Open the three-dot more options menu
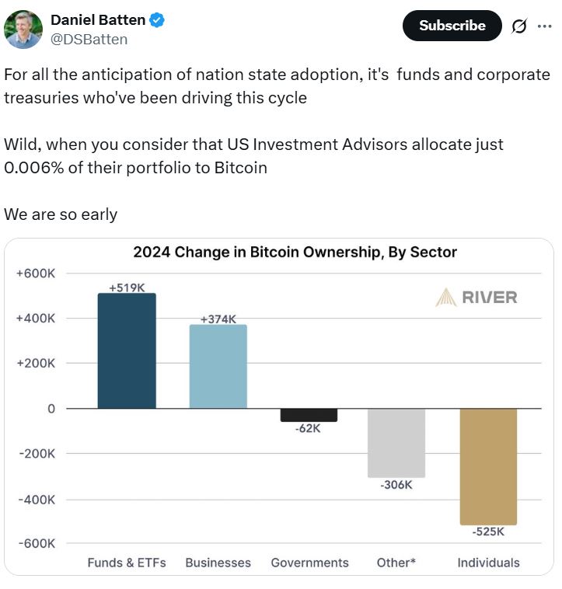Viewport: 562px width, 589px height. tap(543, 25)
